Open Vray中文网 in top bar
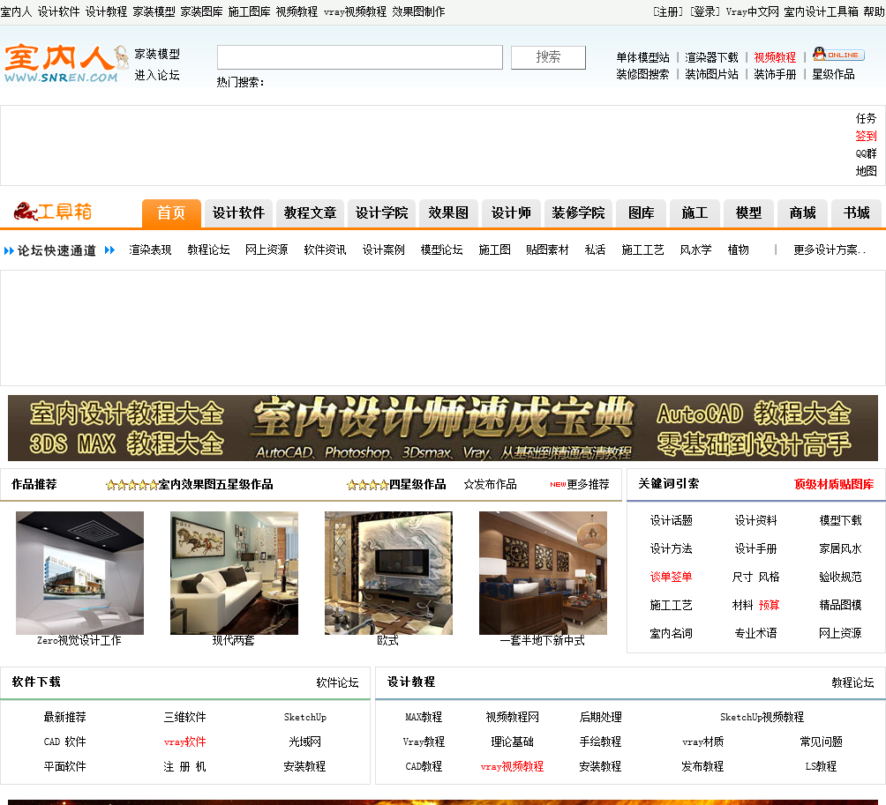 coord(752,11)
